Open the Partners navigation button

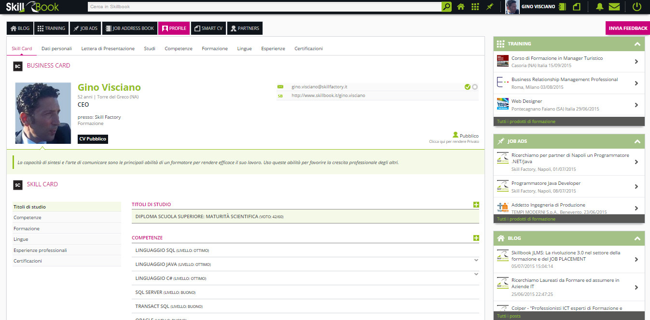point(245,28)
